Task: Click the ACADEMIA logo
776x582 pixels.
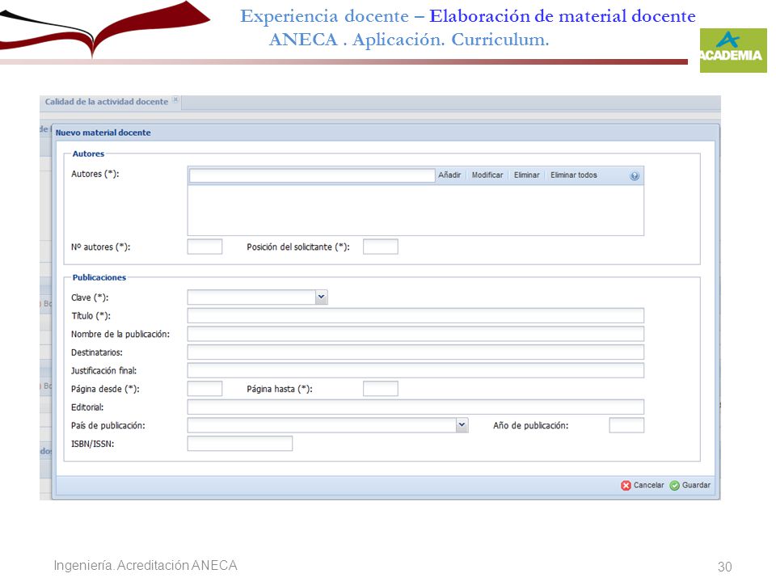Action: [x=733, y=50]
